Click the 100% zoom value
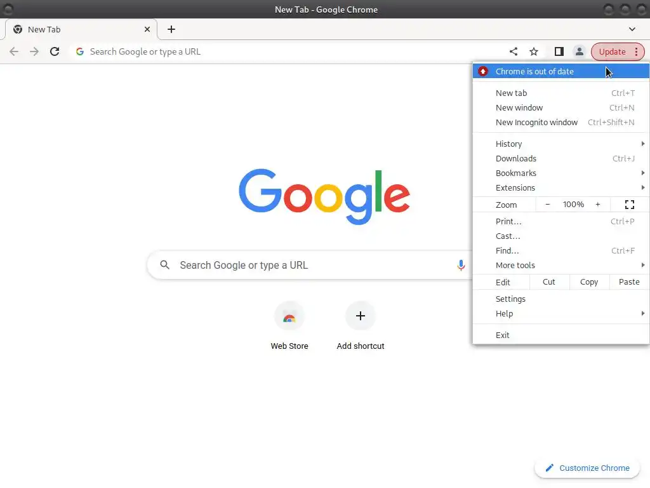Screen dimensions: 650x488 pyautogui.click(x=573, y=205)
